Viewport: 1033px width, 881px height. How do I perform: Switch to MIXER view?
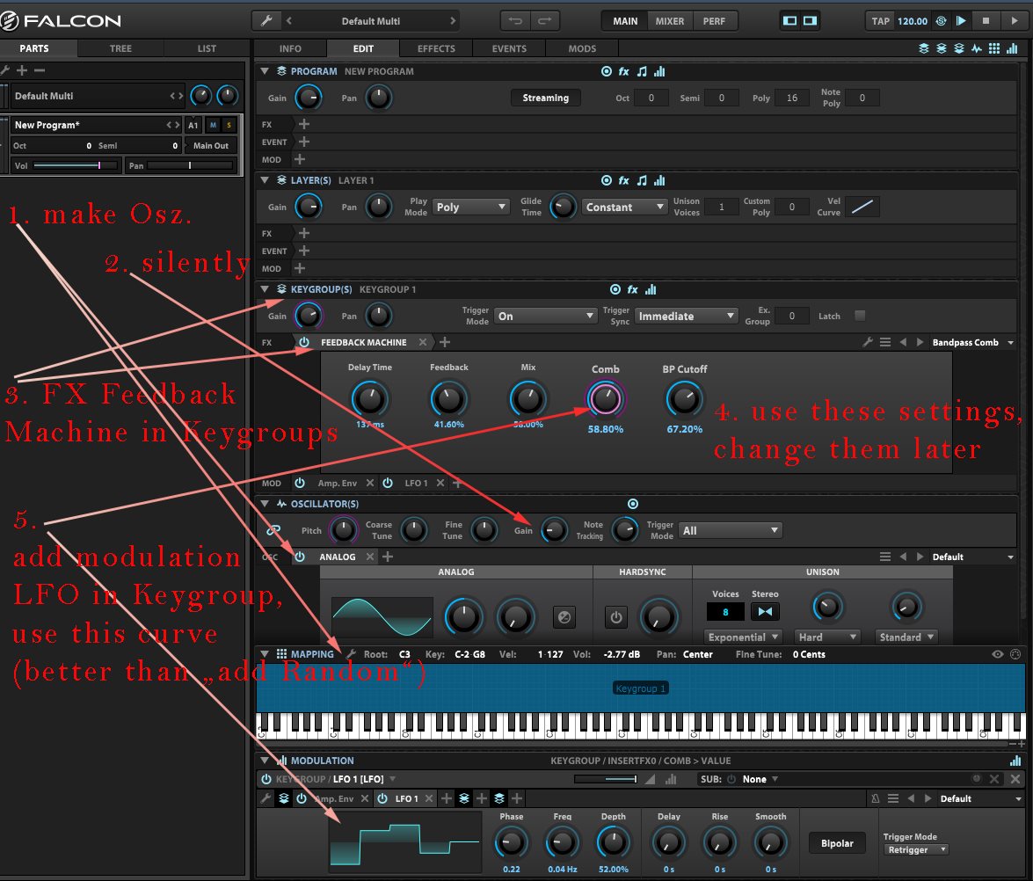(669, 21)
